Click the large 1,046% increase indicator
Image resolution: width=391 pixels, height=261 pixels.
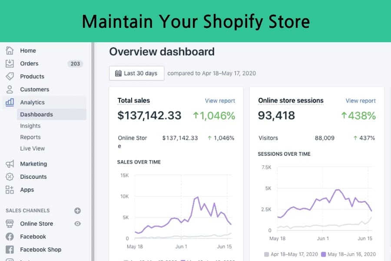pos(214,116)
